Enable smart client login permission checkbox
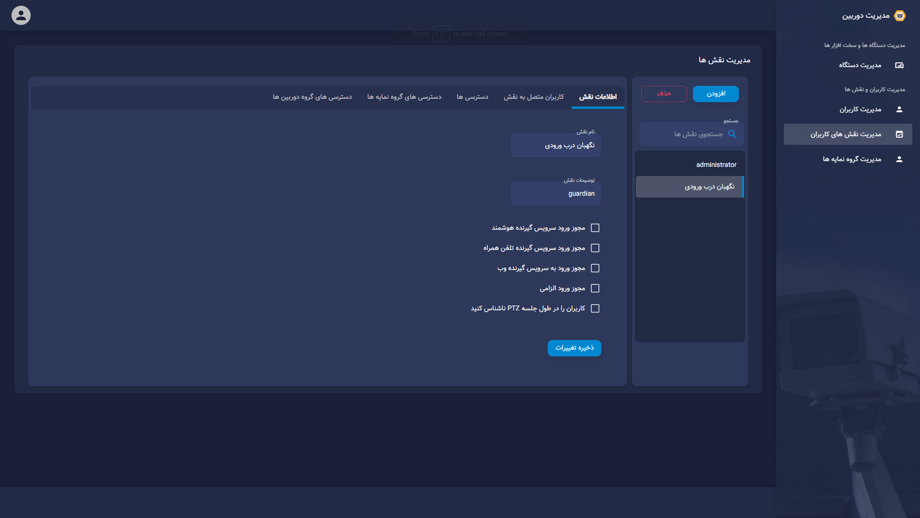 [x=595, y=228]
